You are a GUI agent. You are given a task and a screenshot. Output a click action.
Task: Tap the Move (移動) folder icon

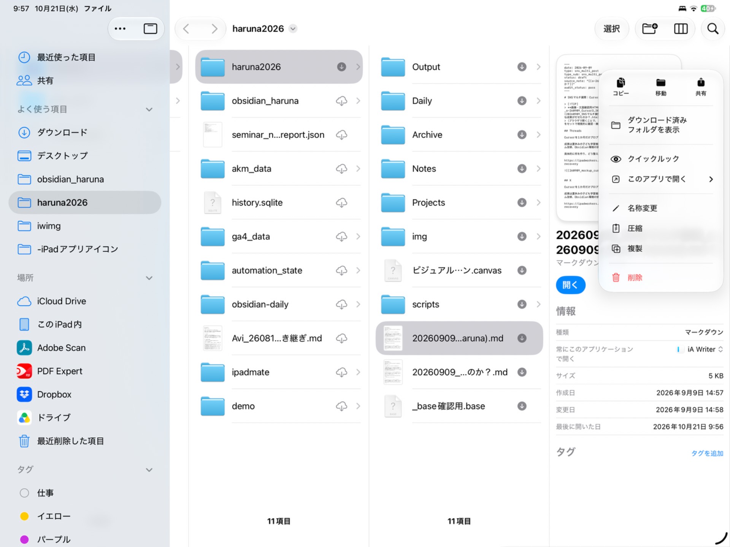661,87
